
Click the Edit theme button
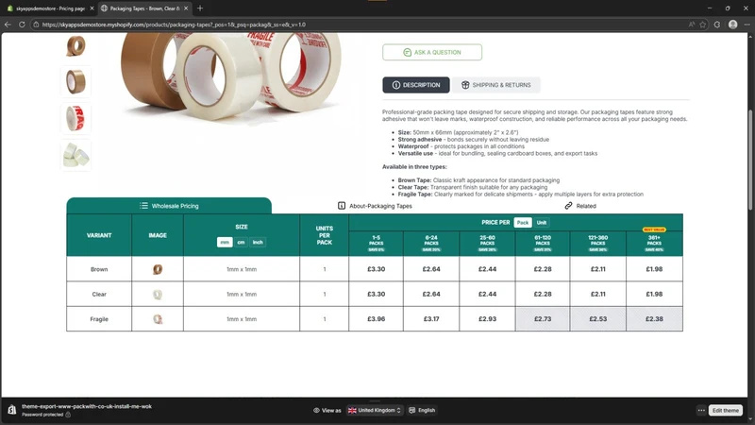coord(725,411)
